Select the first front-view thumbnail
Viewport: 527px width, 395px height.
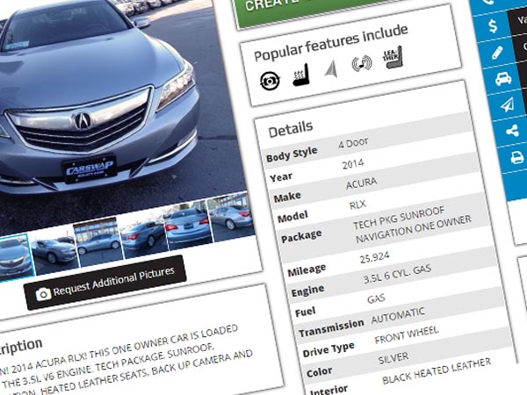click(x=16, y=257)
